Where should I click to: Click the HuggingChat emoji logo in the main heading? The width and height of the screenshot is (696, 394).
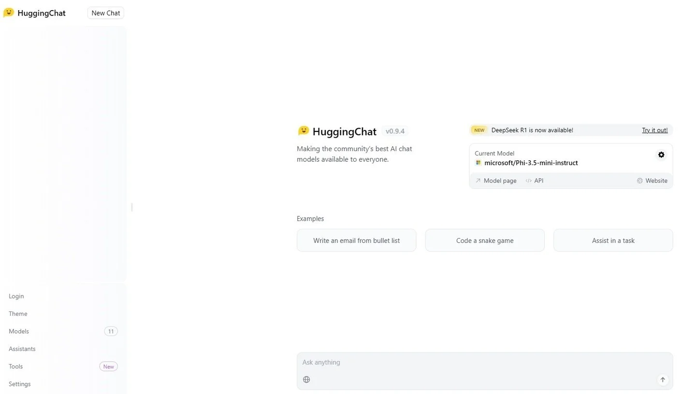304,131
